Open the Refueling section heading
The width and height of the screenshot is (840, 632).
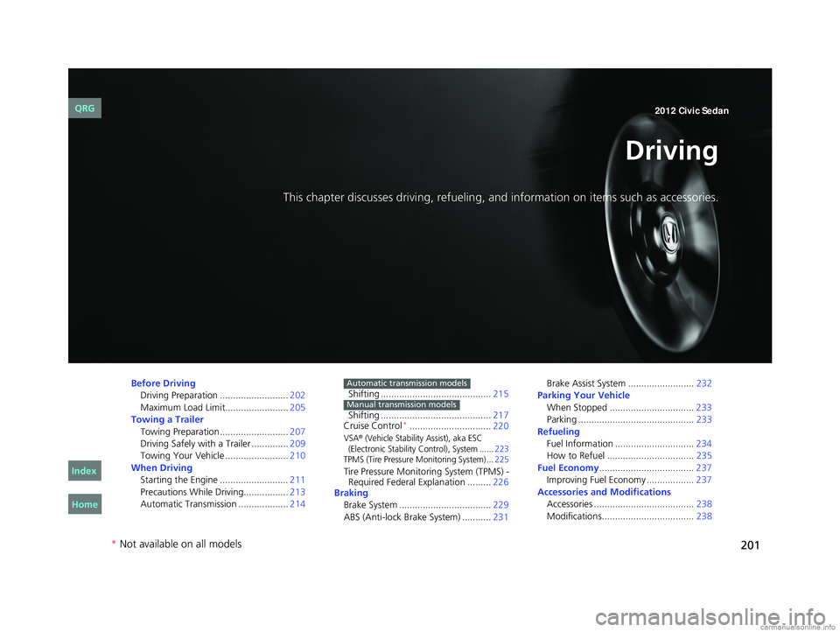coord(558,432)
